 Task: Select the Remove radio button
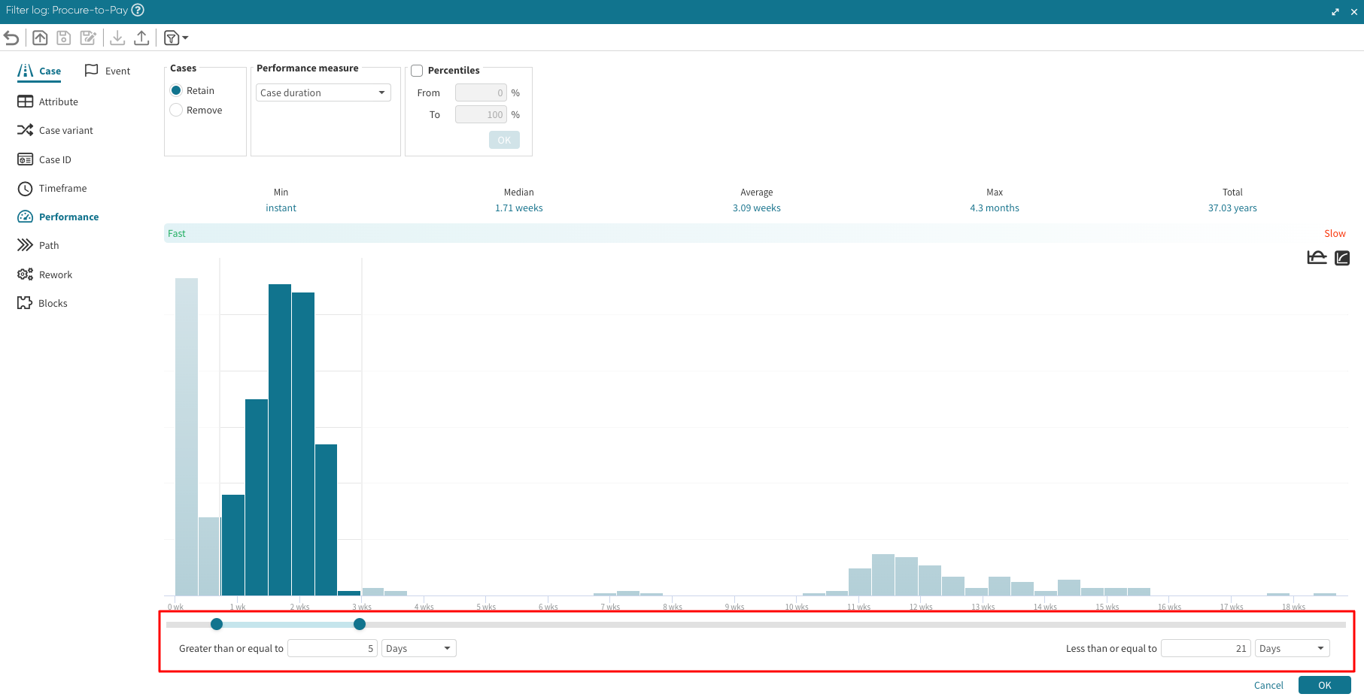(177, 110)
